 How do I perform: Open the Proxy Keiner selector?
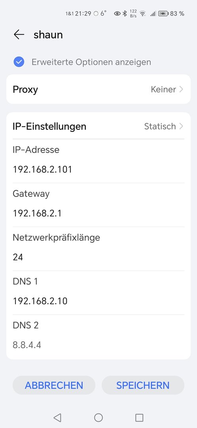98,89
